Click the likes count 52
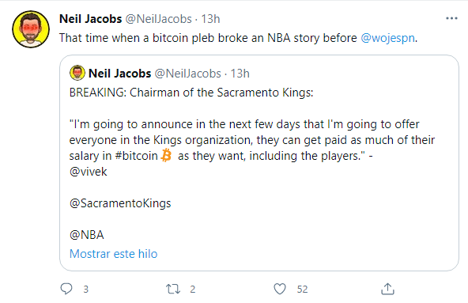 pyautogui.click(x=302, y=290)
